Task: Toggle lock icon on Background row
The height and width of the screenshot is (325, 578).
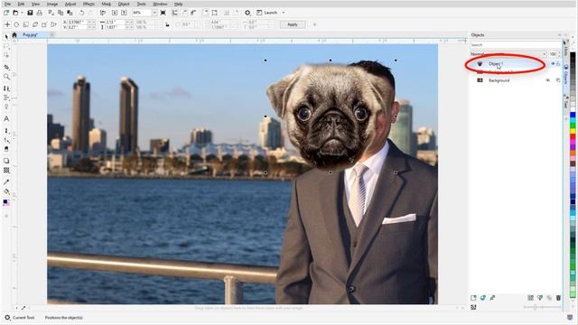Action: 558,80
